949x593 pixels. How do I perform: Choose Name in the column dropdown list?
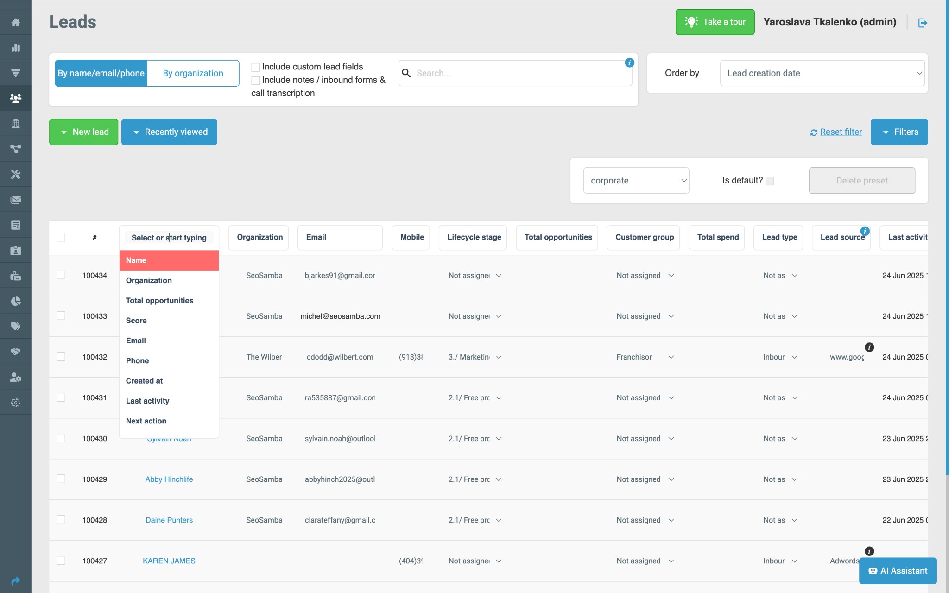coord(169,260)
